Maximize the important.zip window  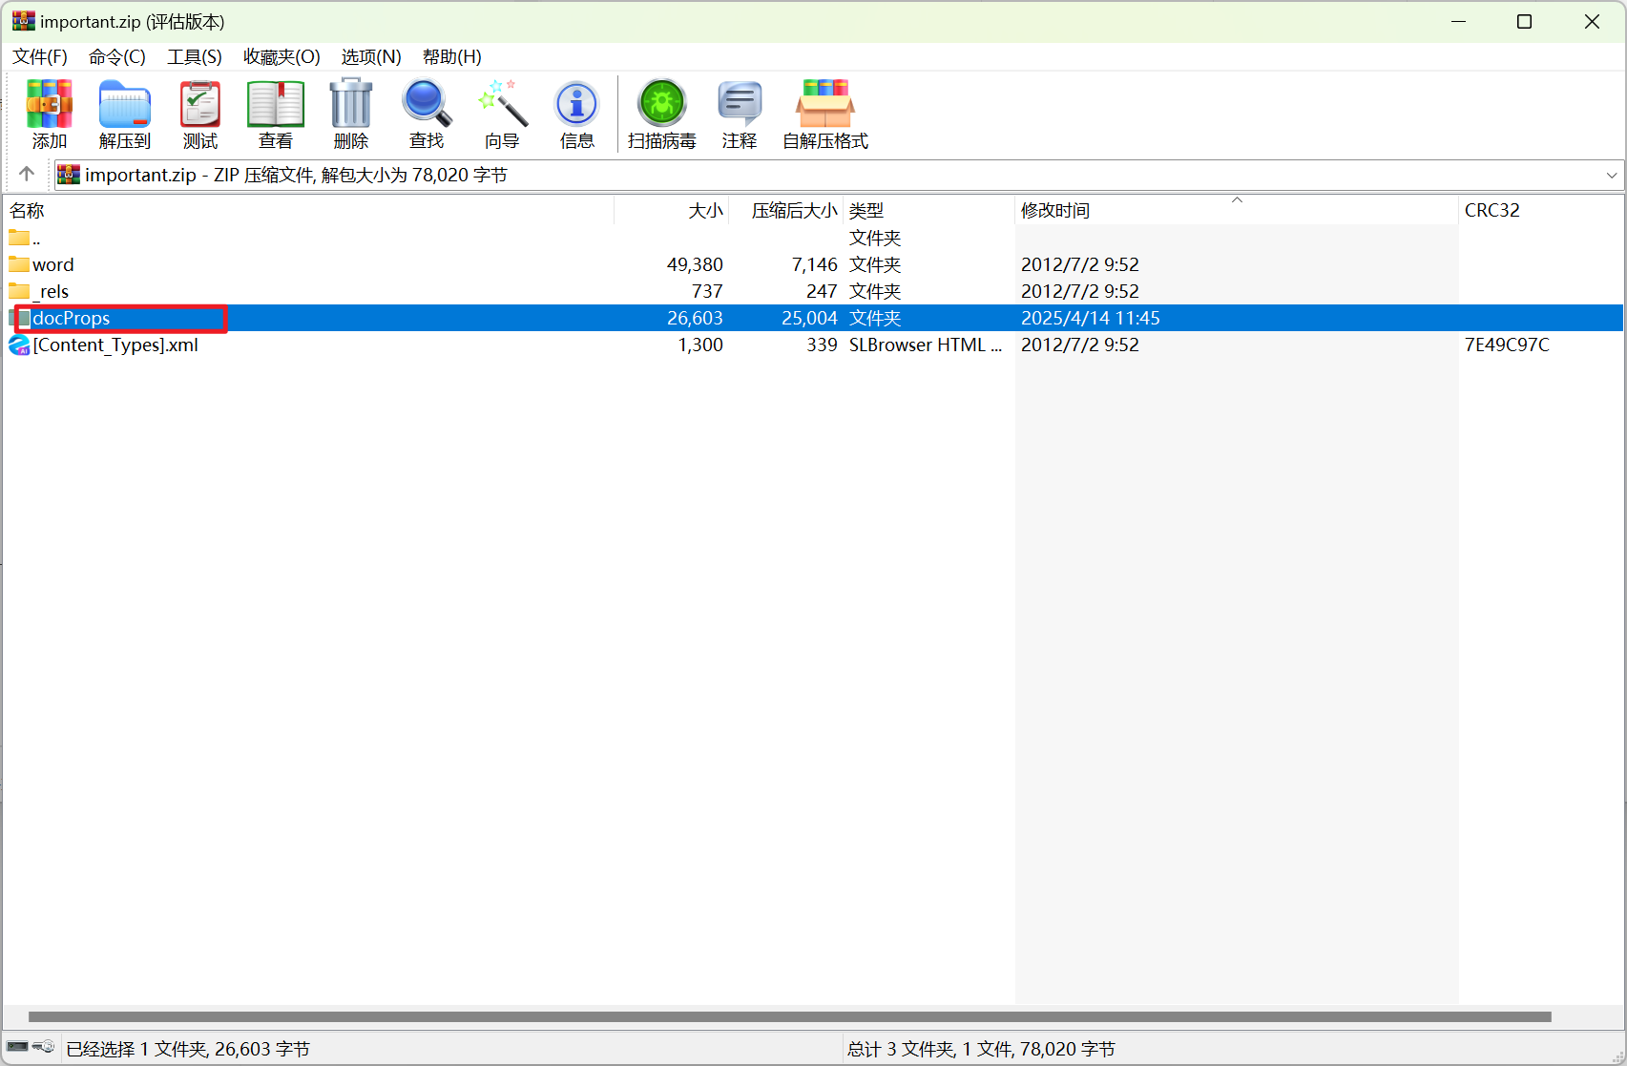[x=1524, y=21]
